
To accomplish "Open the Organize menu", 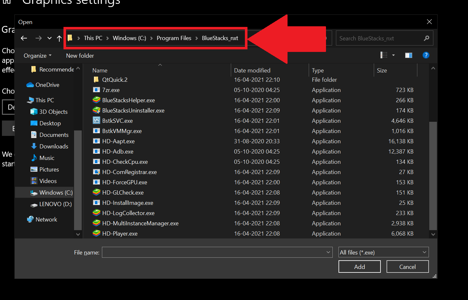I will pyautogui.click(x=38, y=55).
